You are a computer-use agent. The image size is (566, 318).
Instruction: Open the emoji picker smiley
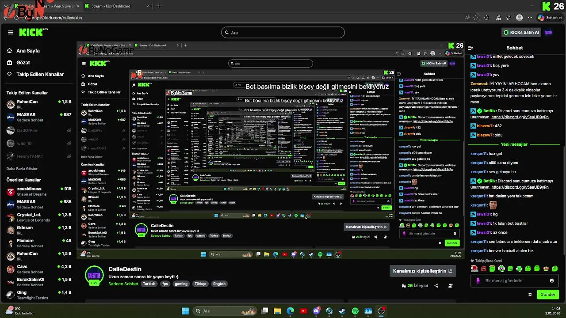[552, 280]
